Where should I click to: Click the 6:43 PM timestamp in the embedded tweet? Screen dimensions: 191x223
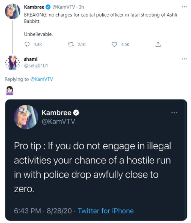(24, 211)
